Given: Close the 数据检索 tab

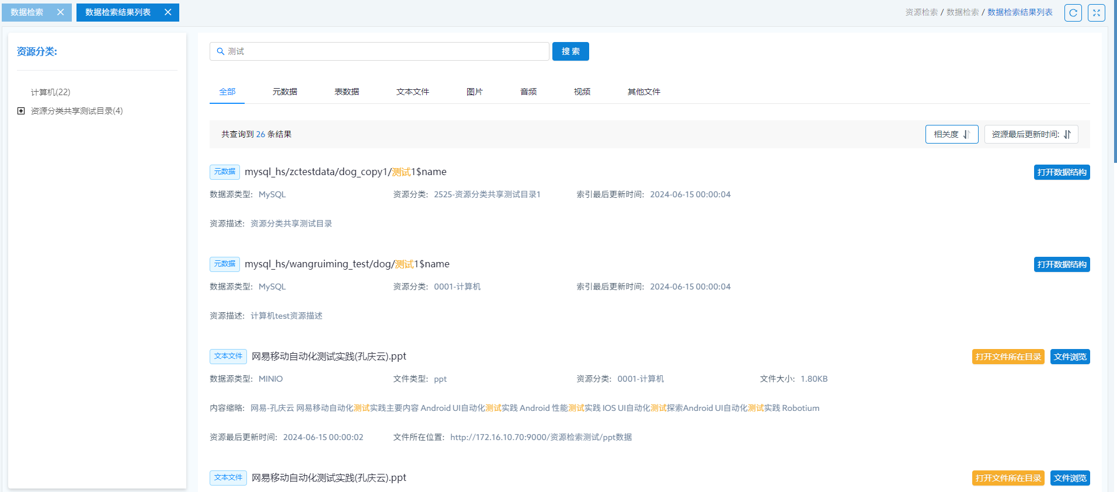Looking at the screenshot, I should pyautogui.click(x=60, y=12).
